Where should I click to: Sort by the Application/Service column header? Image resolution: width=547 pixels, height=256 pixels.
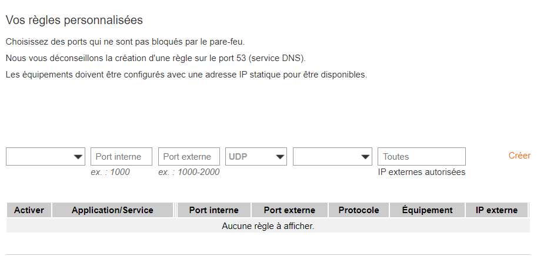click(x=112, y=210)
